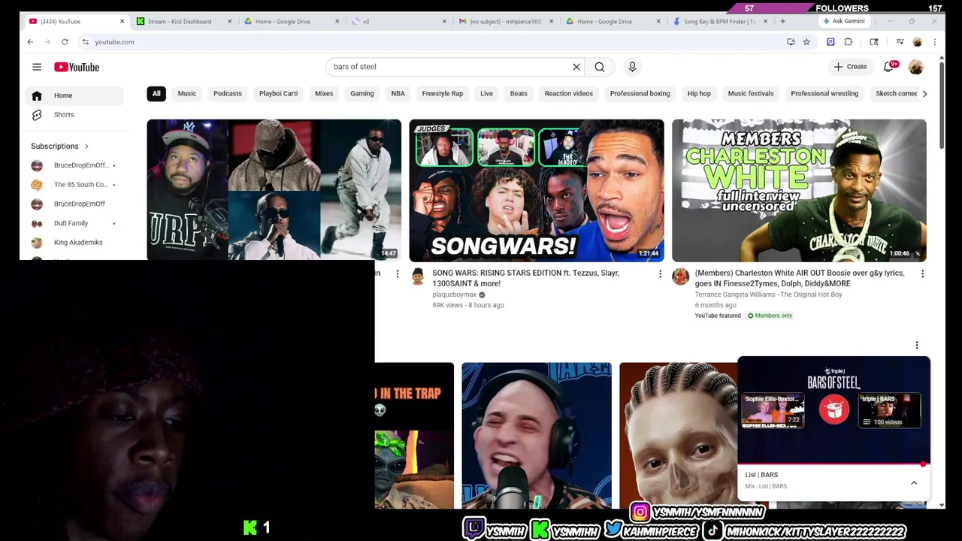Open the media controls icon in toolbar
Screen dimensions: 962x541
point(900,42)
